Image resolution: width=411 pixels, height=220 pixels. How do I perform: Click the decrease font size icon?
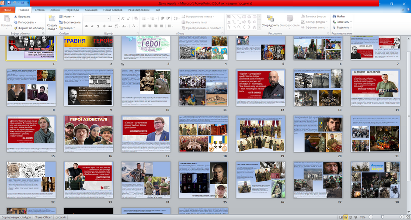(x=128, y=18)
